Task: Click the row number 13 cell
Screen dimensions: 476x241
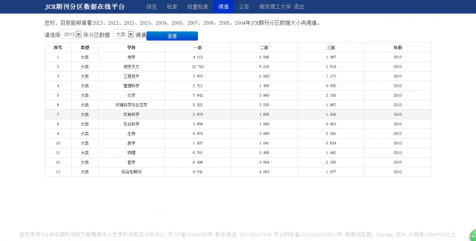Action: (x=58, y=172)
